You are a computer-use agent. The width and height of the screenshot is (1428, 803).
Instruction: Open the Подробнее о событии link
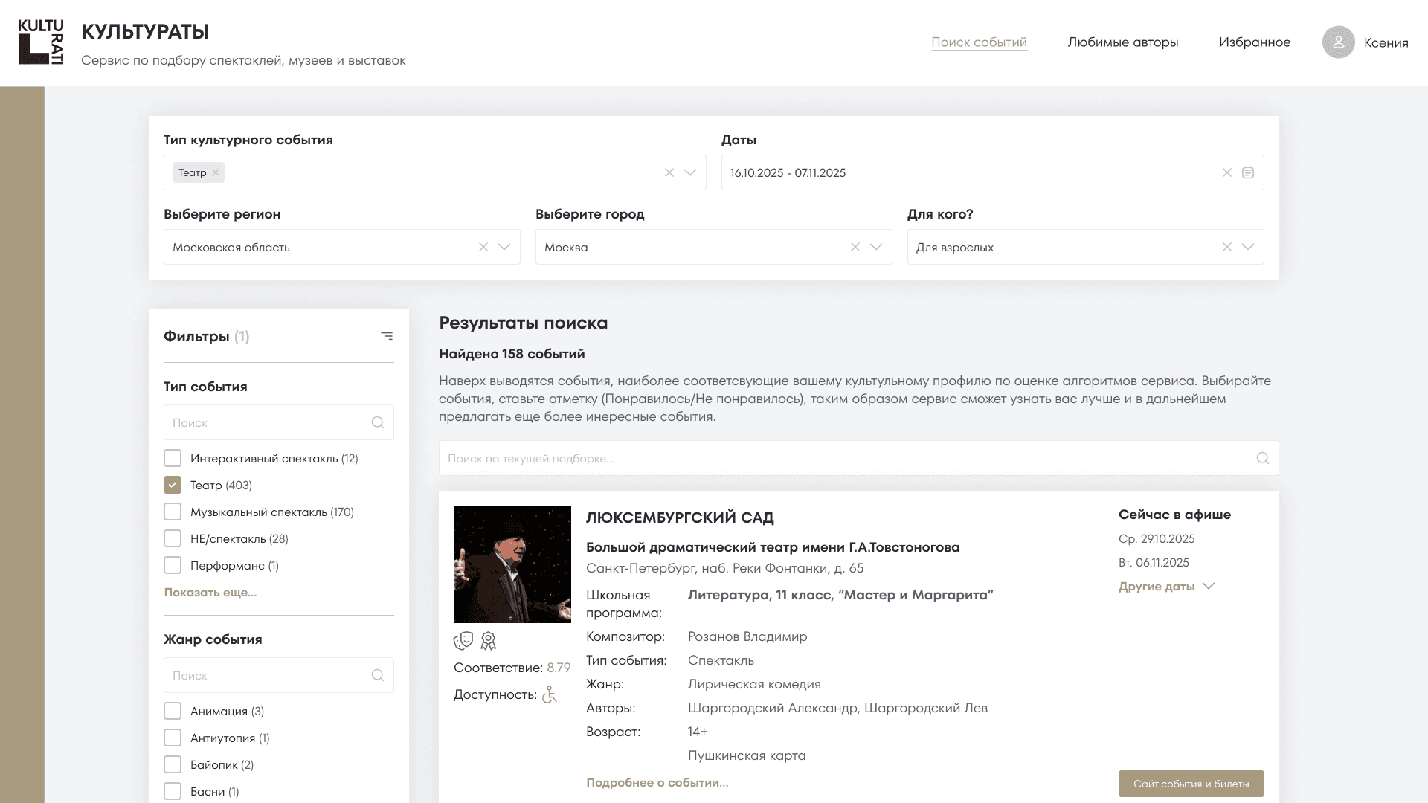(657, 782)
